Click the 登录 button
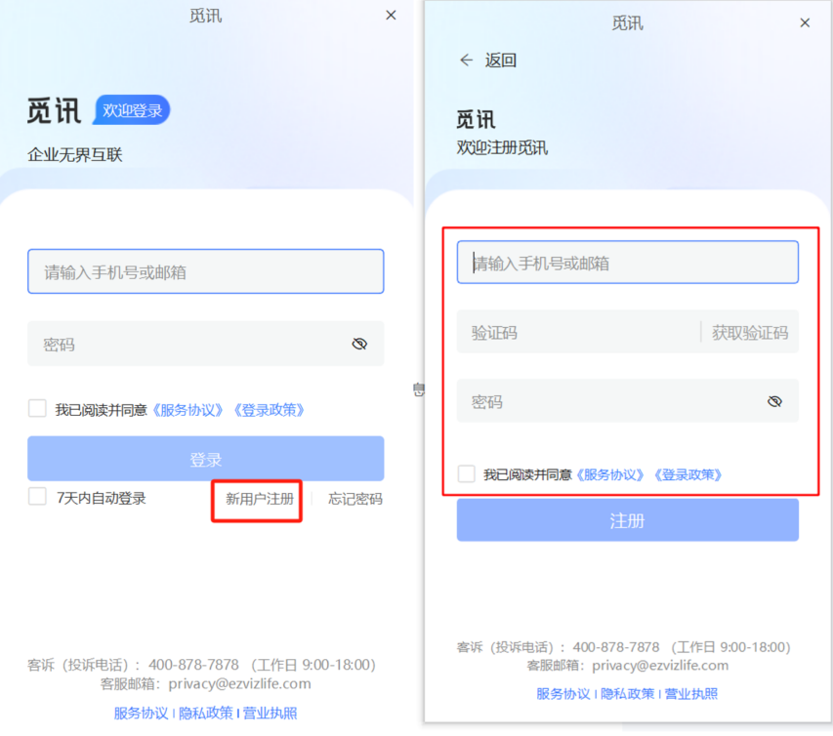The height and width of the screenshot is (736, 833). coord(206,459)
